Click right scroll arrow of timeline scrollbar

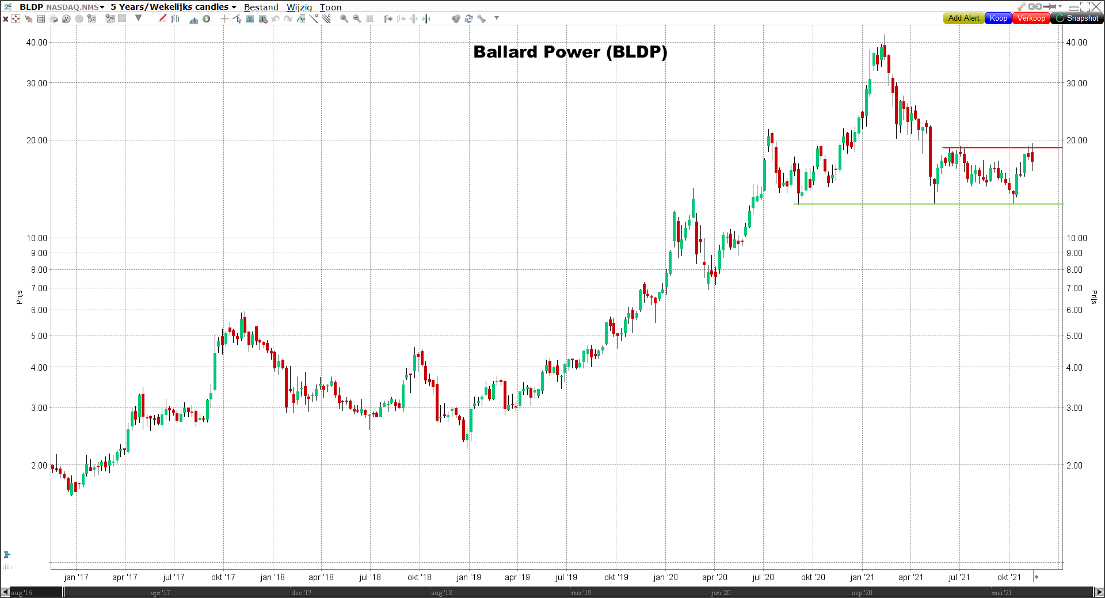pyautogui.click(x=1099, y=592)
